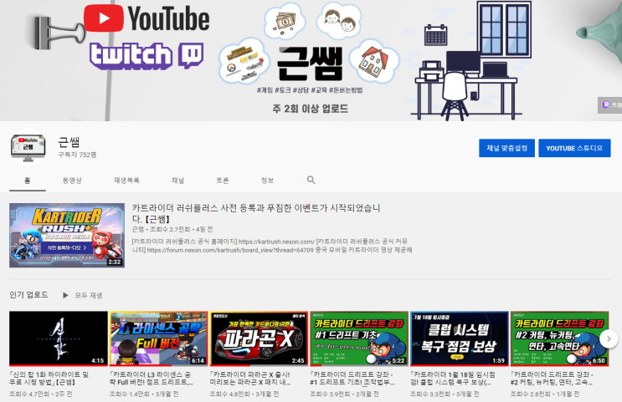Click the 인기 업로드 section heading

[x=28, y=295]
